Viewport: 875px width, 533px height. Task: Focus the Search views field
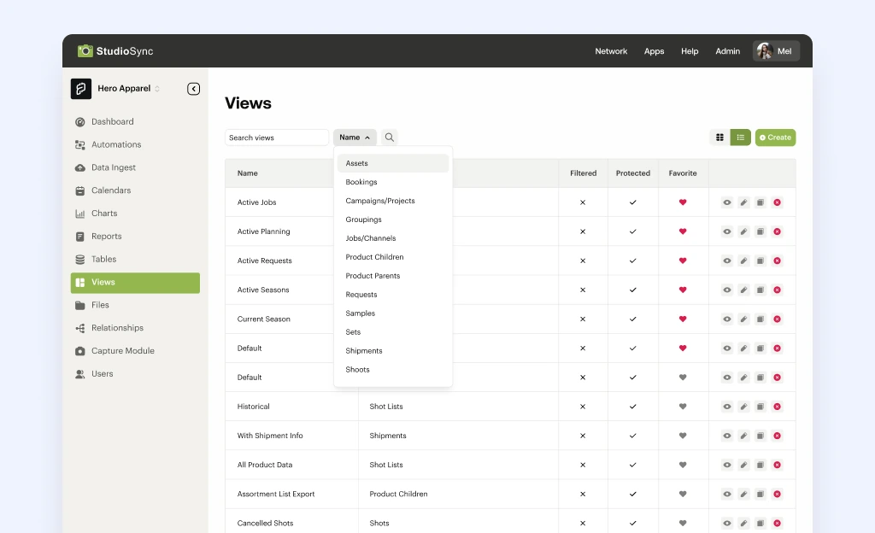tap(277, 138)
